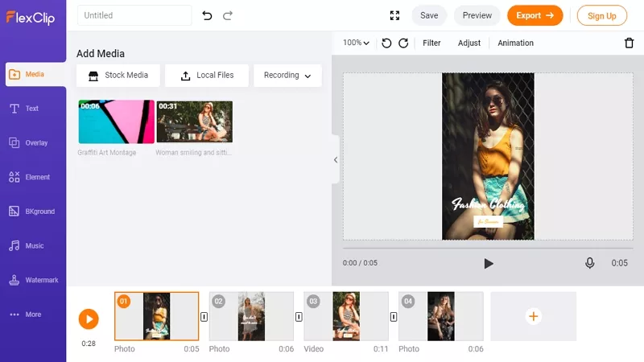Delete selected item with trash icon
This screenshot has width=644, height=362.
(x=629, y=43)
